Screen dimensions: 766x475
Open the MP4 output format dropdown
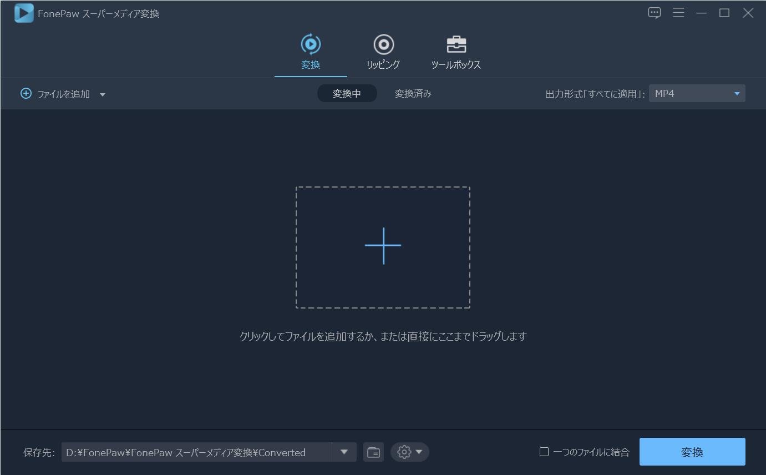(x=697, y=93)
